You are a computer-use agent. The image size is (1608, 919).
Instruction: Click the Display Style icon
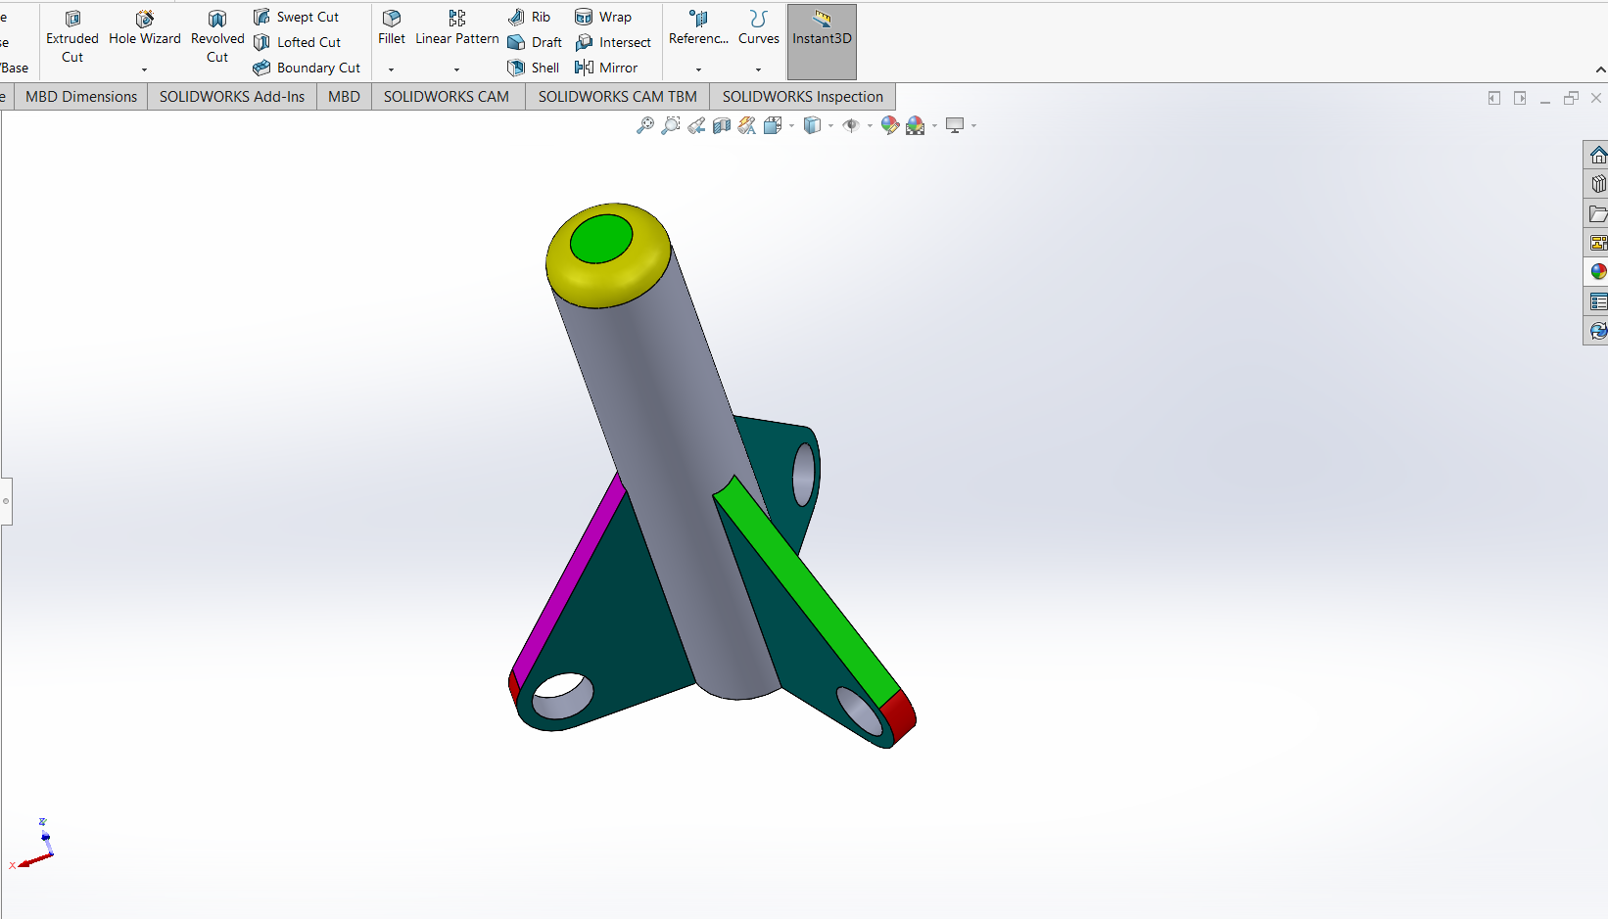pos(812,125)
